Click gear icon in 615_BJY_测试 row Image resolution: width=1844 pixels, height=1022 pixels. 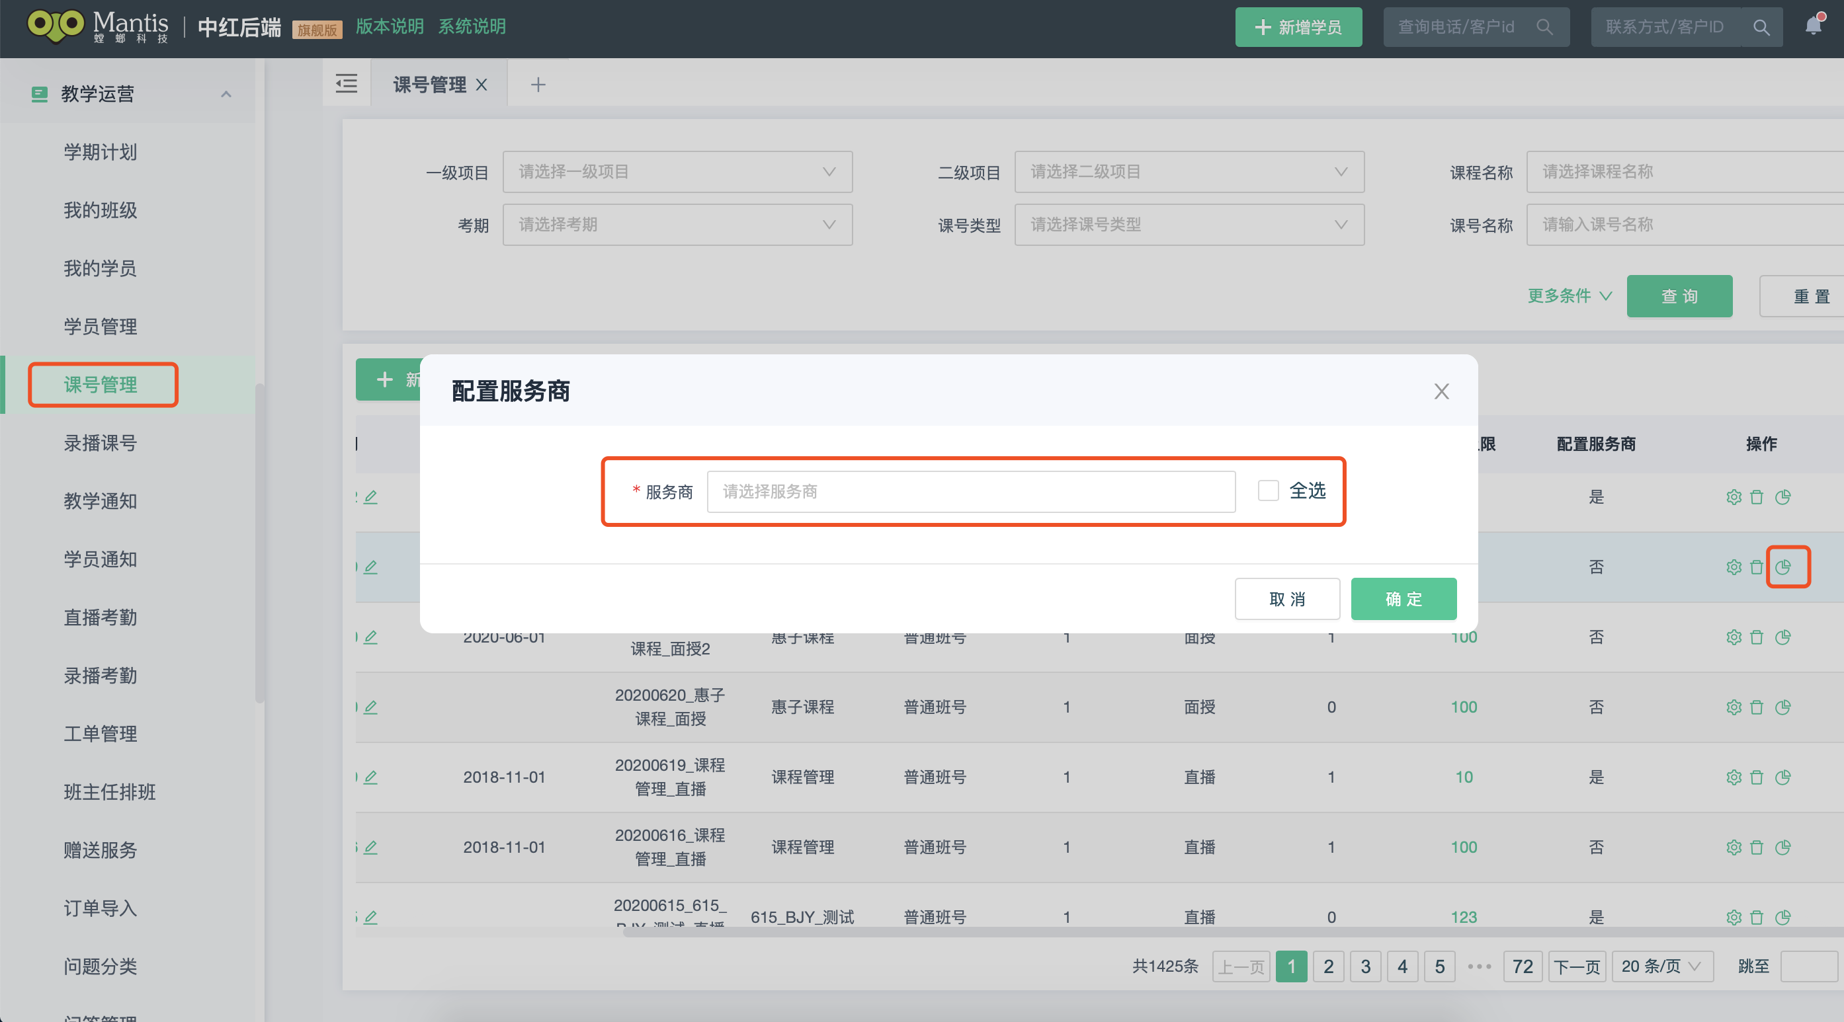[1733, 918]
